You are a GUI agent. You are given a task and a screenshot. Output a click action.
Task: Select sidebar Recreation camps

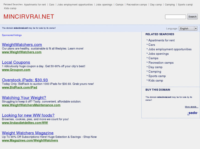(161, 63)
